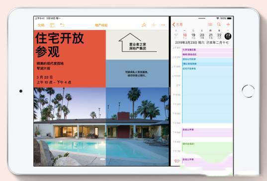Select day 20 in the week strip
Image resolution: width=267 pixels, height=181 pixels.
click(x=202, y=36)
